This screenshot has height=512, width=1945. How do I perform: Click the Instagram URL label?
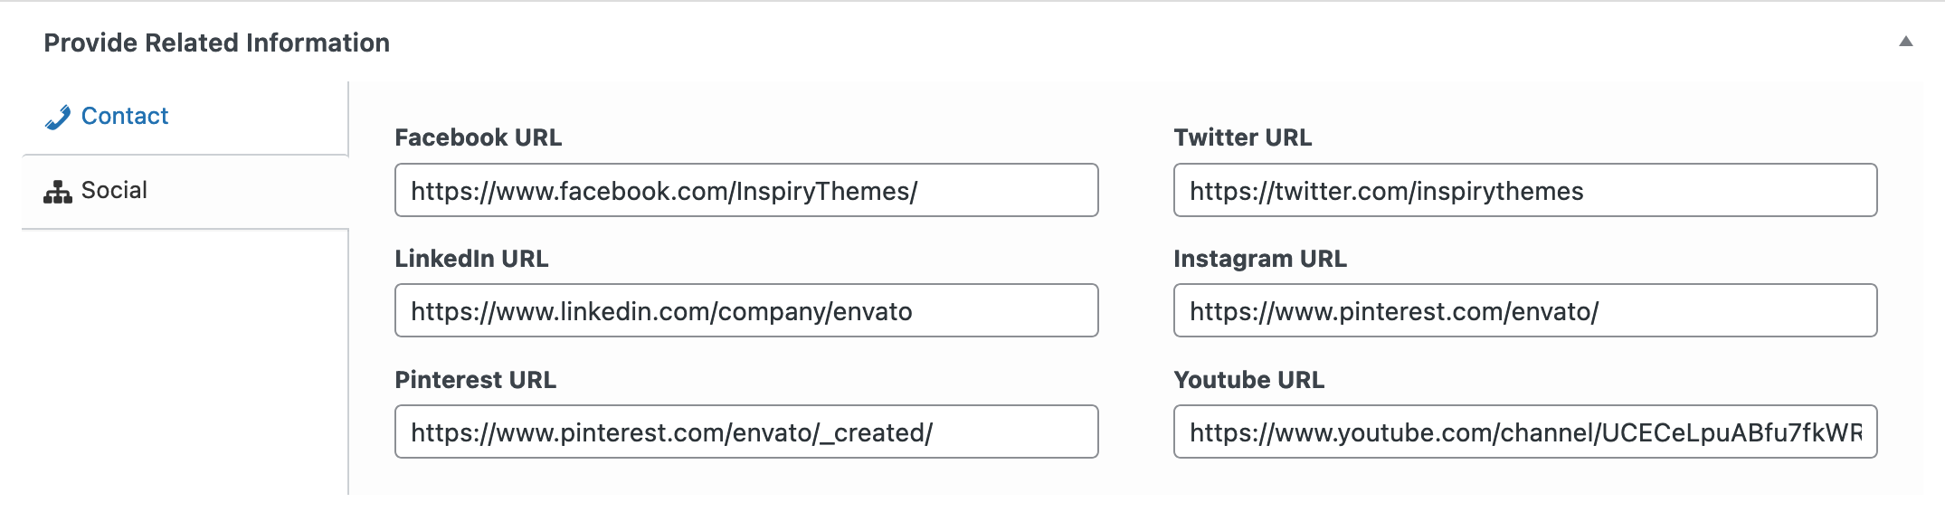click(x=1260, y=259)
